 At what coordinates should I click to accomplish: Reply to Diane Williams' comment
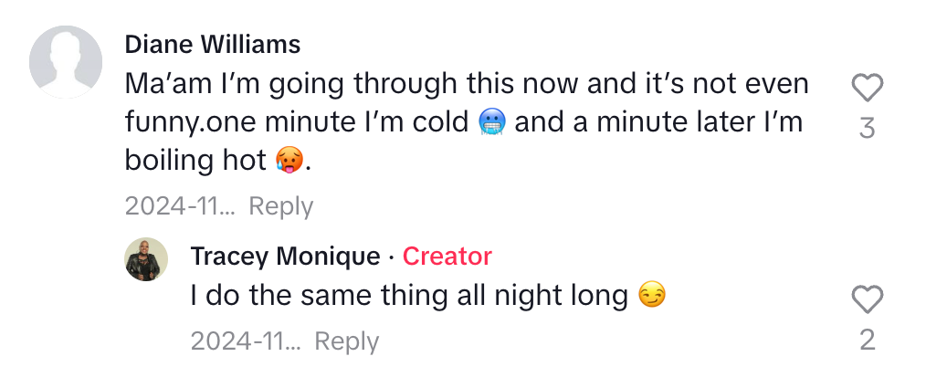(281, 206)
